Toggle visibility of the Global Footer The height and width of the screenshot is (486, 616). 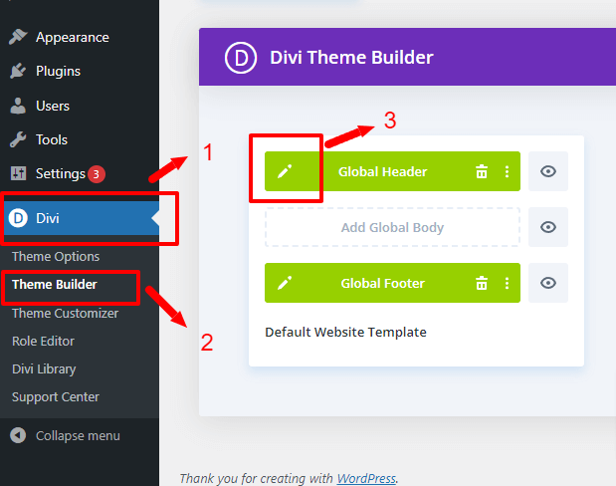tap(547, 283)
